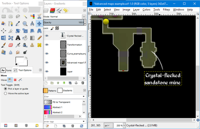Select the Foreground Select tool
Viewport: 200px width, 129px height.
pyautogui.click(x=3, y=24)
